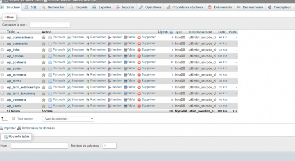Switch to the Déclencheurs tab
The image size is (295, 161).
click(x=250, y=7)
